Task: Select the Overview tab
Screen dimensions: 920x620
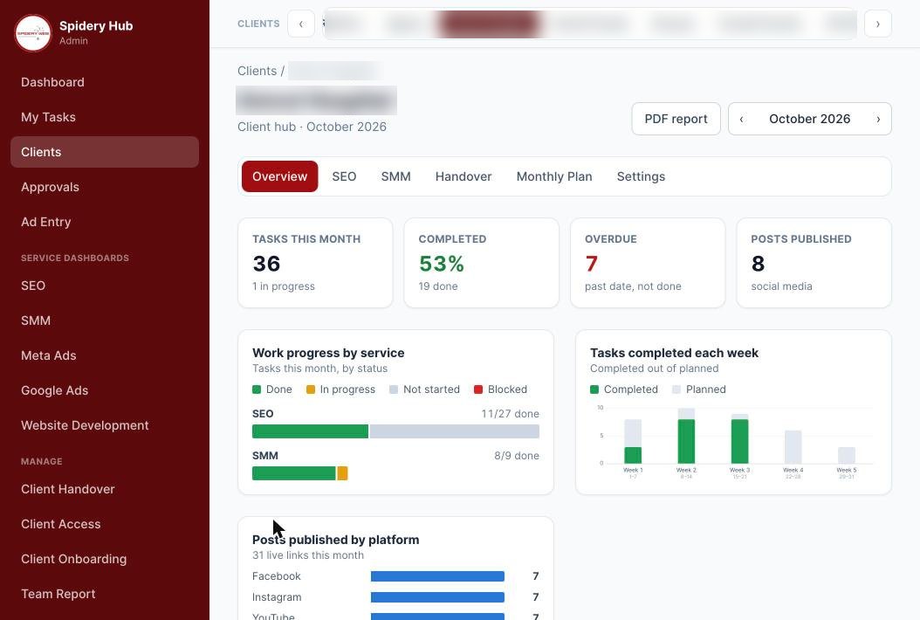Action: (280, 176)
